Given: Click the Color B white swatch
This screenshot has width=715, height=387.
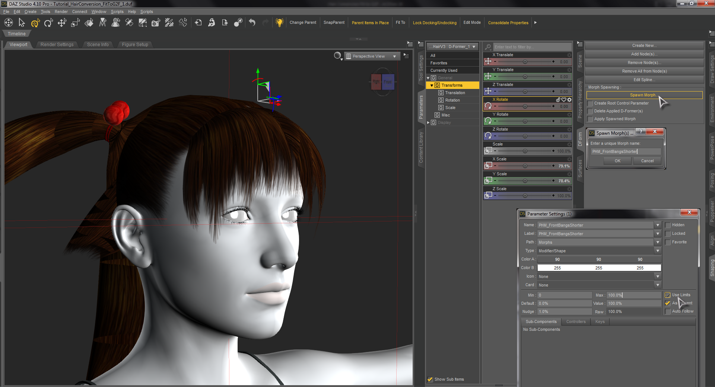Looking at the screenshot, I should (599, 268).
